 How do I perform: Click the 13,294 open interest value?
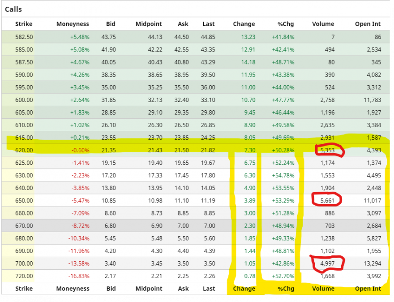(x=373, y=263)
